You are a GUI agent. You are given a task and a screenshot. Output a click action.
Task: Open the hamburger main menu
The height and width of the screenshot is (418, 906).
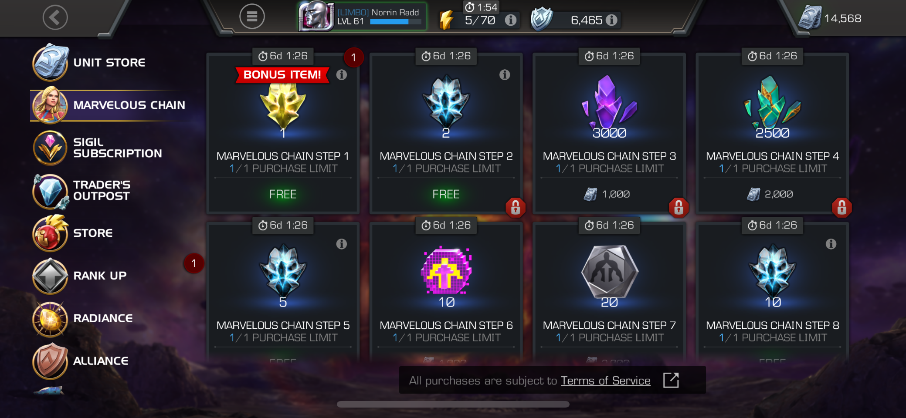coord(252,17)
